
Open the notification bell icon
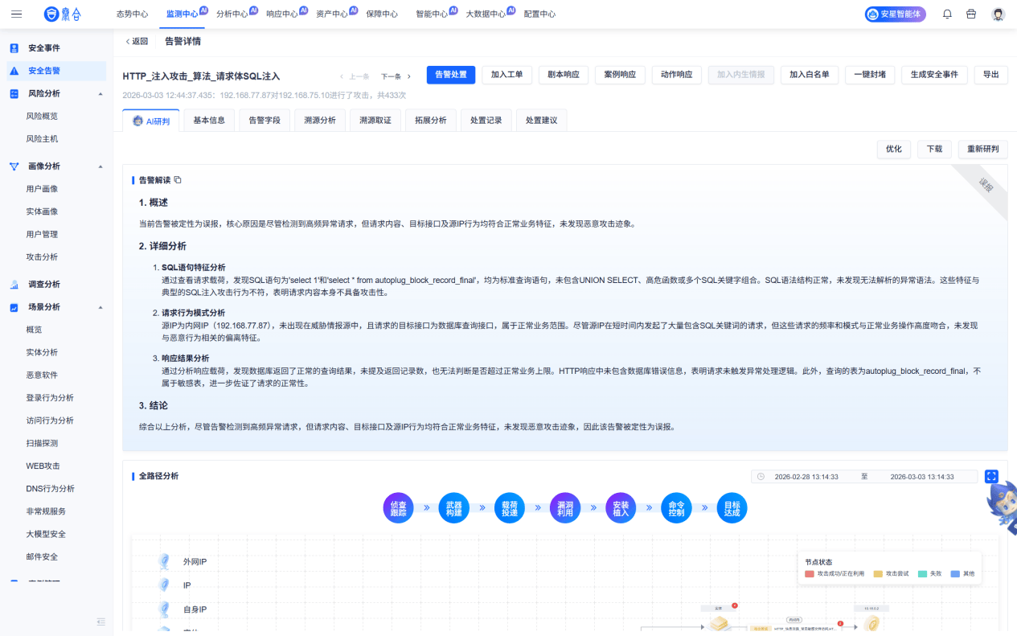(947, 14)
